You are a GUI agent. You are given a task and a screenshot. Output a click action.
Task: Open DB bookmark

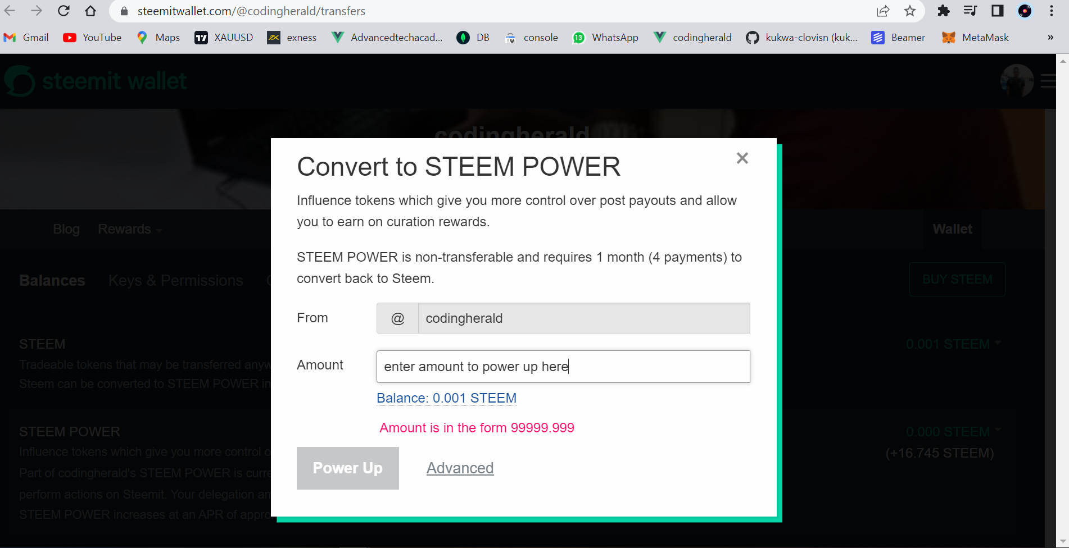click(473, 38)
